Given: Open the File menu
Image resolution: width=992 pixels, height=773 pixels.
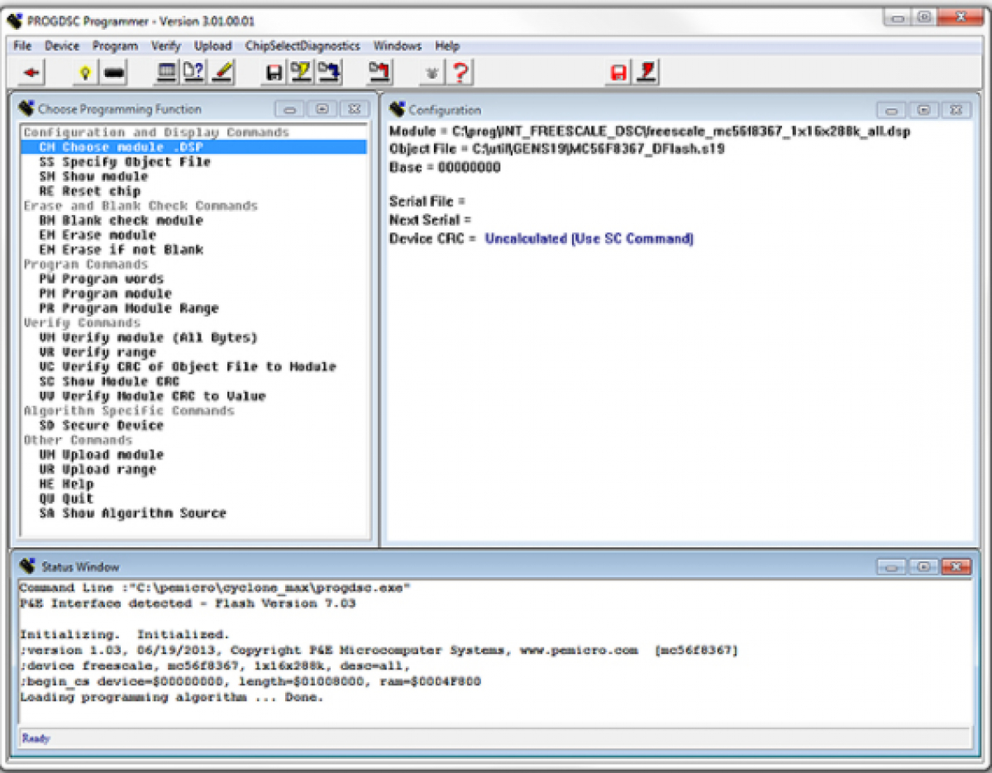Looking at the screenshot, I should 22,46.
